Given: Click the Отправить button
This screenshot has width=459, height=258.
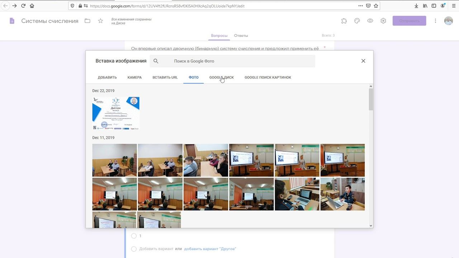Looking at the screenshot, I should coord(410,21).
